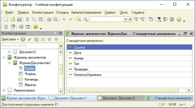195x108 pixels.
Task: Open the Правка menu
Action: pos(23,12)
